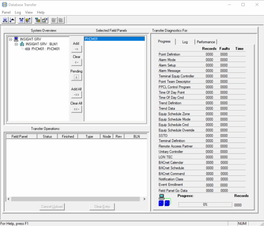This screenshot has width=264, height=226.
Task: Click the LON TEC row label
Action: (x=166, y=157)
